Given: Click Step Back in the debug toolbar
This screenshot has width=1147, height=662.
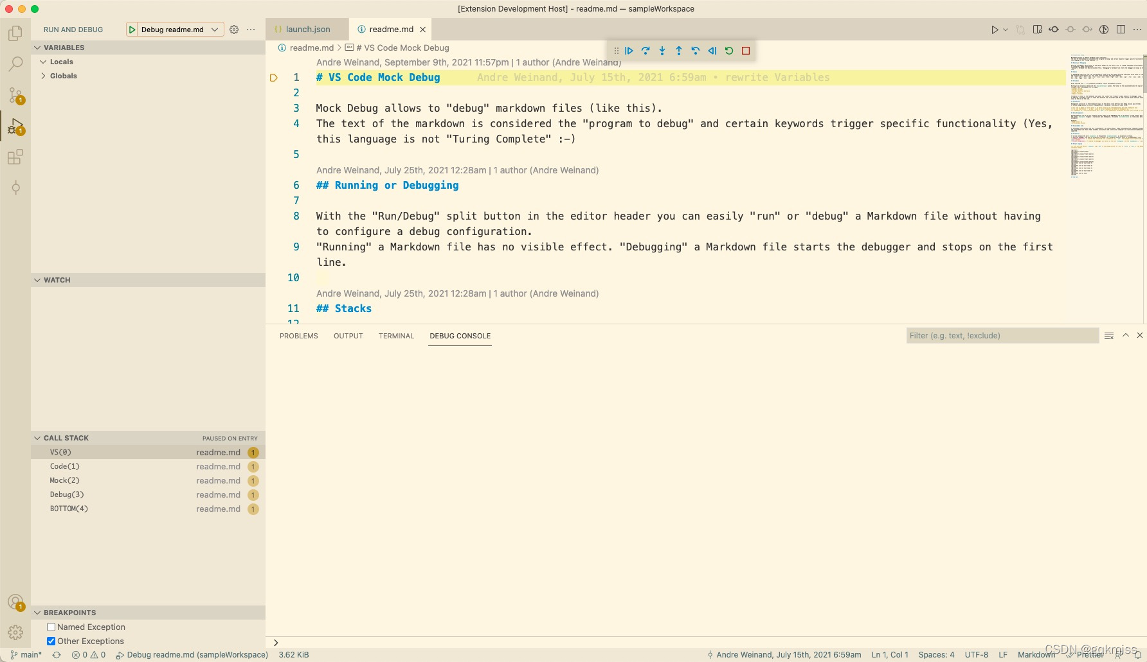Looking at the screenshot, I should coord(696,51).
